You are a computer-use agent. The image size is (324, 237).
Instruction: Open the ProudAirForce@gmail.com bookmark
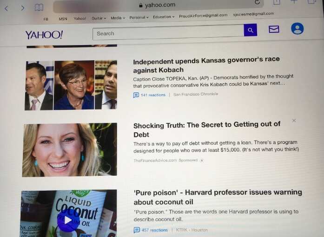(x=203, y=16)
